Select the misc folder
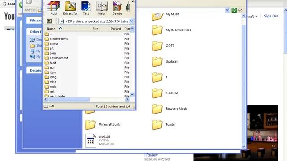Image resolution: width=287 pixels, height=161 pixels. [51, 82]
